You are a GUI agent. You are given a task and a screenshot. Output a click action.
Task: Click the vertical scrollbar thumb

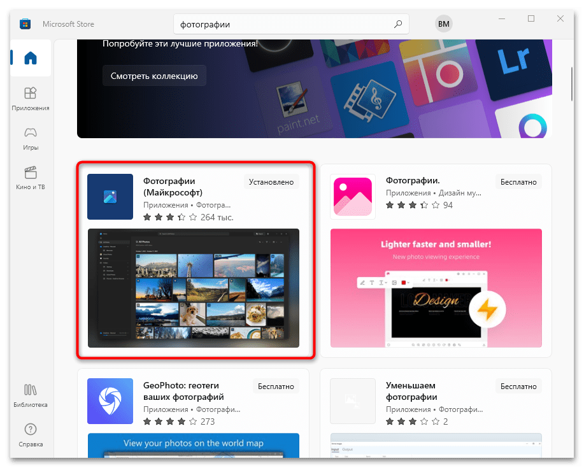[x=572, y=84]
